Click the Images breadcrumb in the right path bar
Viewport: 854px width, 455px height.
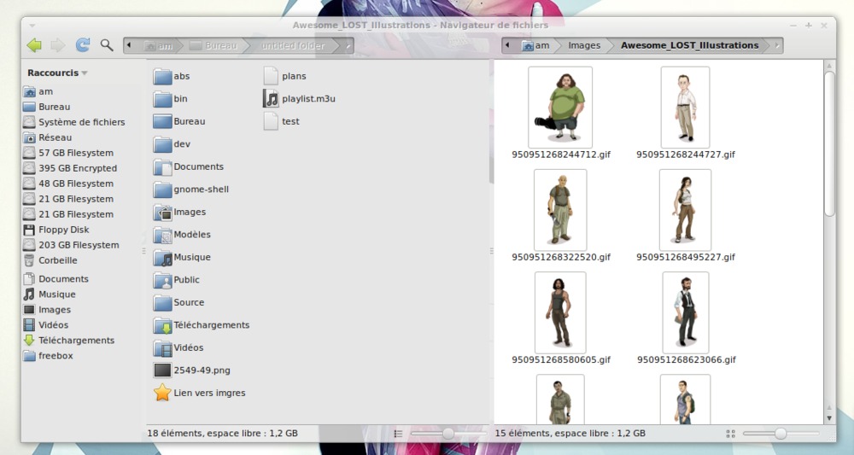click(x=584, y=46)
